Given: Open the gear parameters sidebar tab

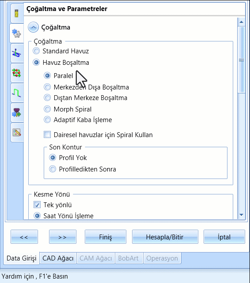Looking at the screenshot, I should (17, 34).
